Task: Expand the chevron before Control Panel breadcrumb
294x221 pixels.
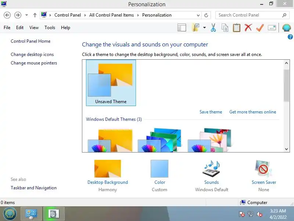Action: (50, 15)
